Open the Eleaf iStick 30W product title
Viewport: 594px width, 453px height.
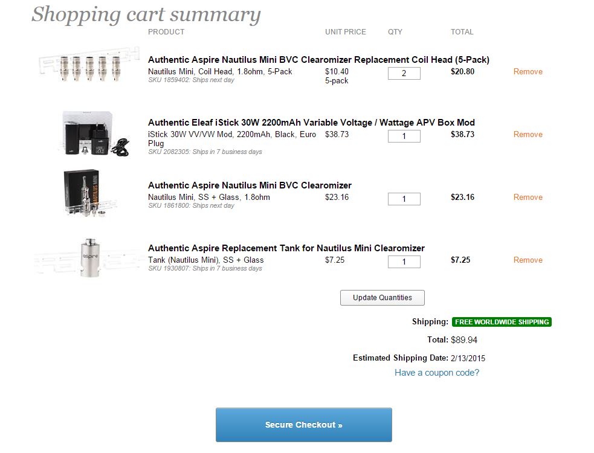click(311, 123)
